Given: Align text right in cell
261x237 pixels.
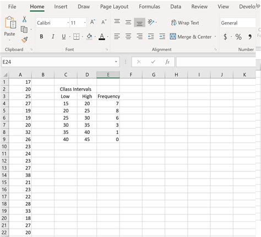Looking at the screenshot, I should pyautogui.click(x=140, y=36).
